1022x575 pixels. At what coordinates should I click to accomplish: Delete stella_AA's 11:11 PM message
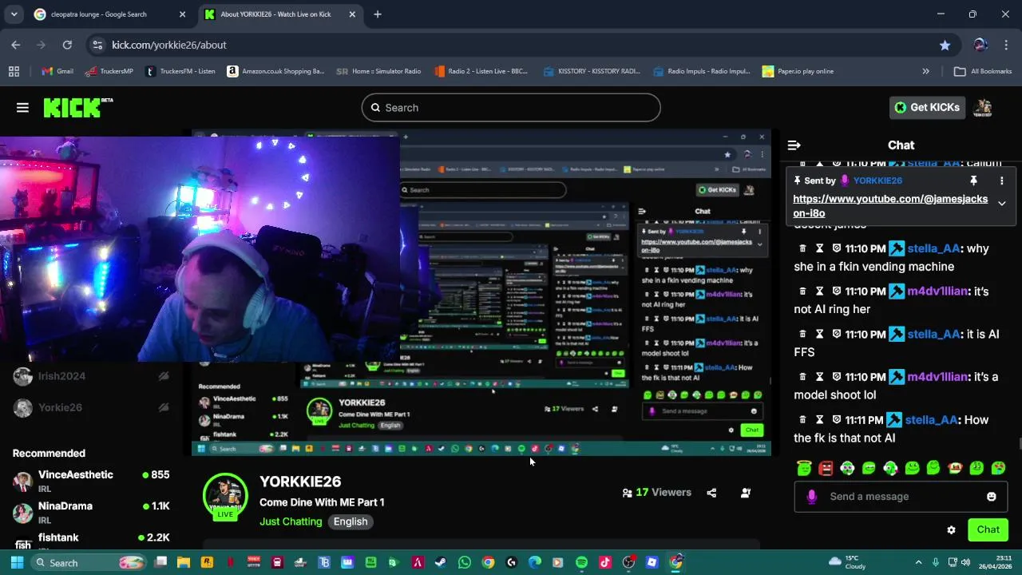pyautogui.click(x=802, y=420)
